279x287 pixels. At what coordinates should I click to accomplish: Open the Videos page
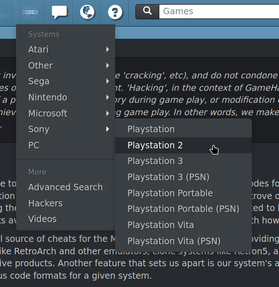pos(65,219)
